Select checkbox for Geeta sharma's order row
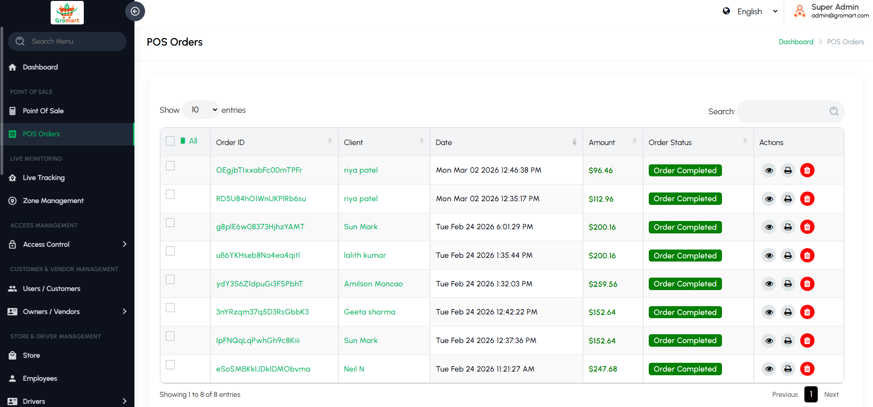This screenshot has width=873, height=407. tap(170, 308)
